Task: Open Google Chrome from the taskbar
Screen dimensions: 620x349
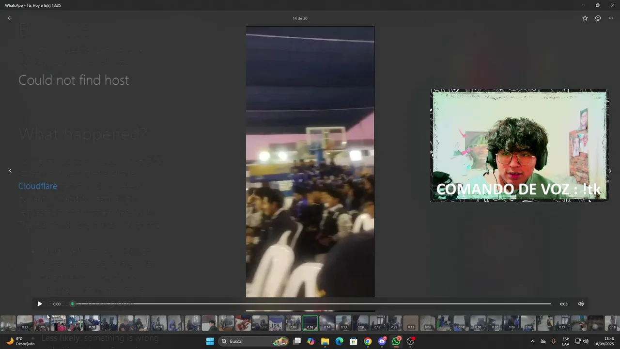Action: 368,341
